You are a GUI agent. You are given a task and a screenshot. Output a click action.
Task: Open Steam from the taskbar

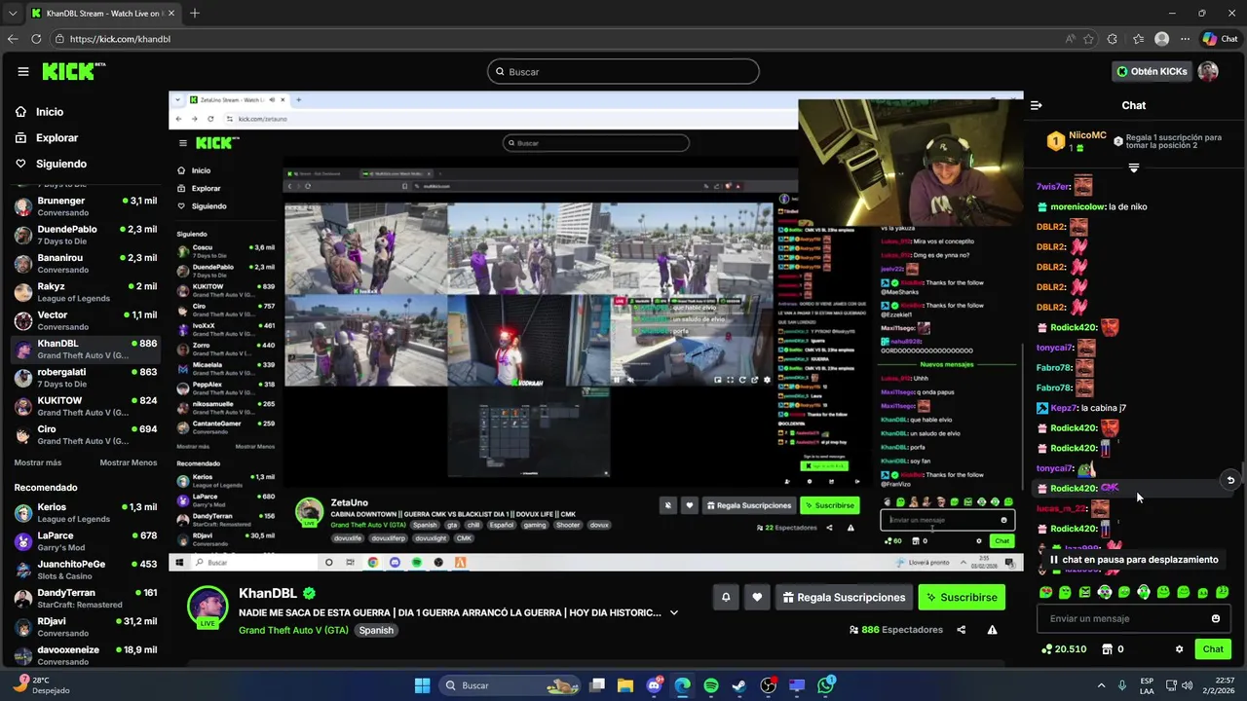click(x=739, y=685)
